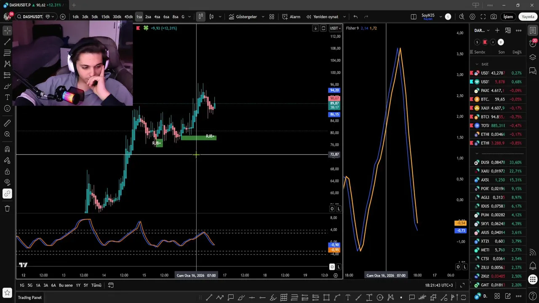Open the alerts clock icon with 20 badge
The height and width of the screenshot is (303, 539).
click(533, 44)
